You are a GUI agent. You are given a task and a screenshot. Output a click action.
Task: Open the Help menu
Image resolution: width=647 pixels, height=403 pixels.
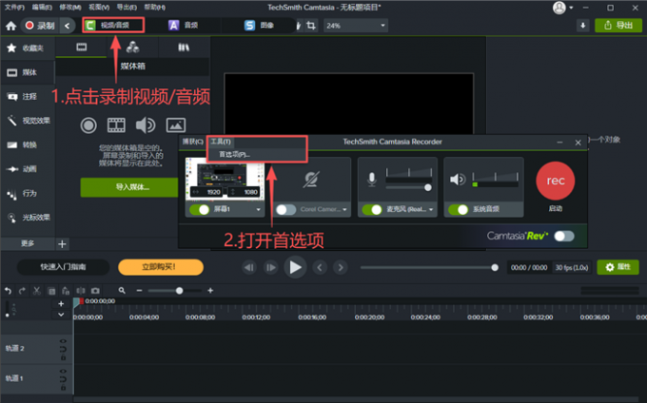154,8
